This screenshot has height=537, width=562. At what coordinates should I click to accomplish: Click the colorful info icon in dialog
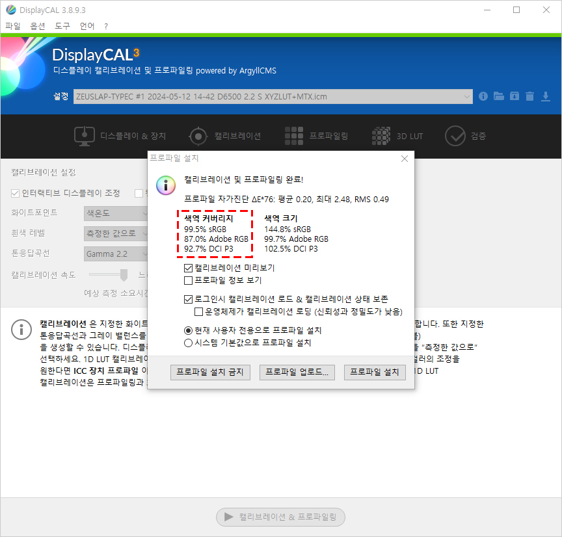click(166, 185)
